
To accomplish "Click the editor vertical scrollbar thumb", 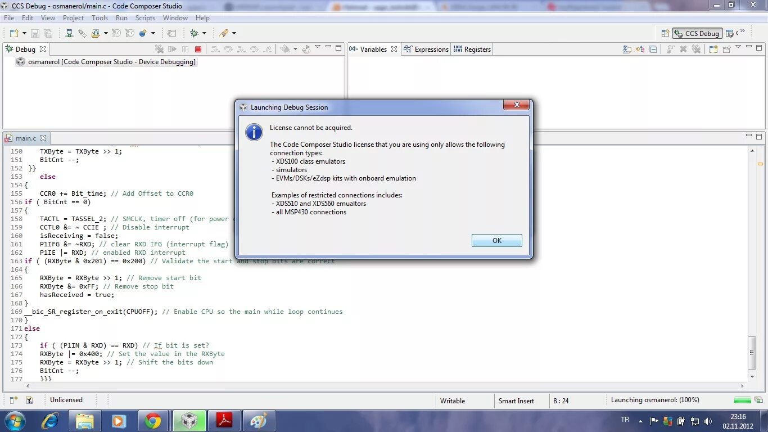I will (x=752, y=352).
